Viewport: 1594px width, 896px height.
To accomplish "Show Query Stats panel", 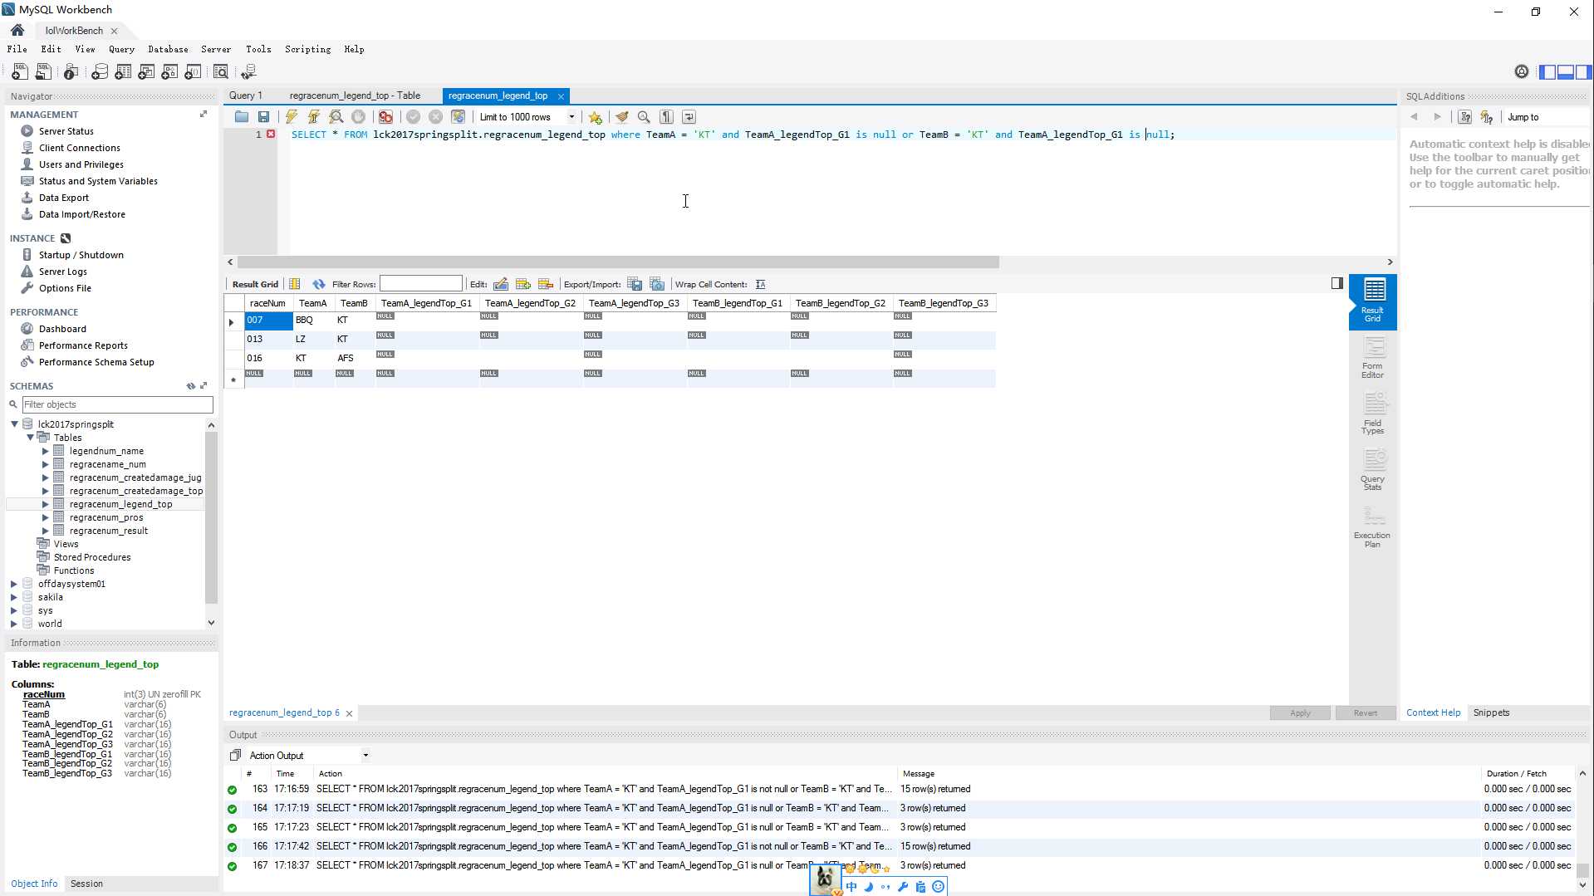I will pyautogui.click(x=1372, y=470).
